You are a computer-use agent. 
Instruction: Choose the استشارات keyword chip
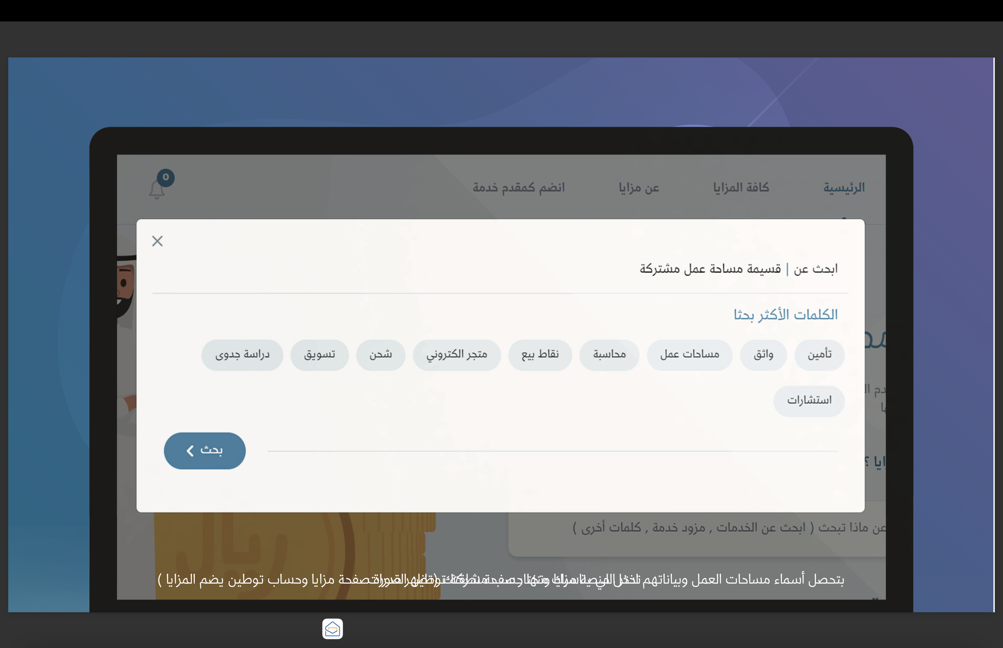[809, 401]
